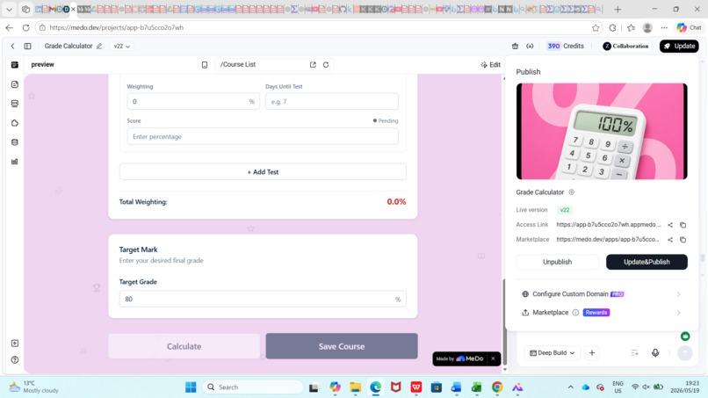Open the pages file sidebar icon

coord(15,84)
